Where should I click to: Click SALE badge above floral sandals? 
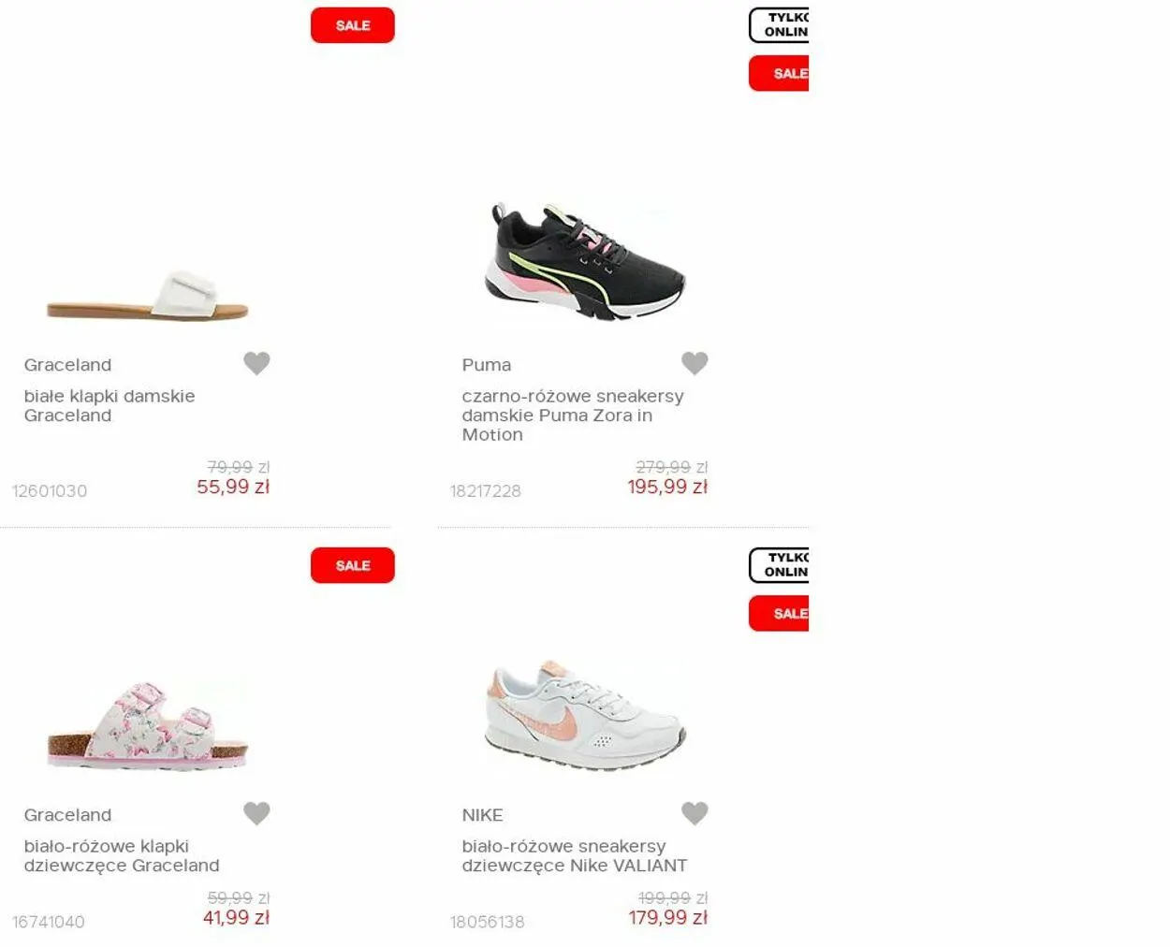pyautogui.click(x=353, y=565)
